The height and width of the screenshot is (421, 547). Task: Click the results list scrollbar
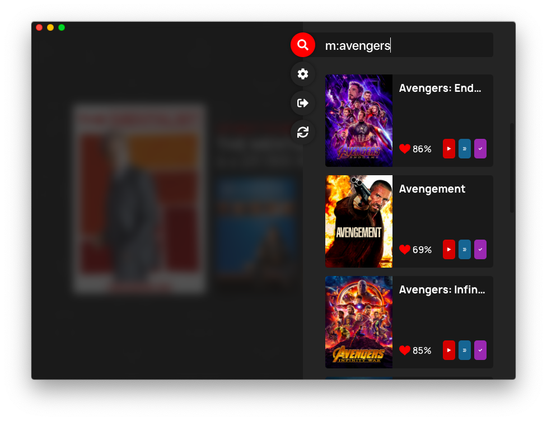click(512, 168)
